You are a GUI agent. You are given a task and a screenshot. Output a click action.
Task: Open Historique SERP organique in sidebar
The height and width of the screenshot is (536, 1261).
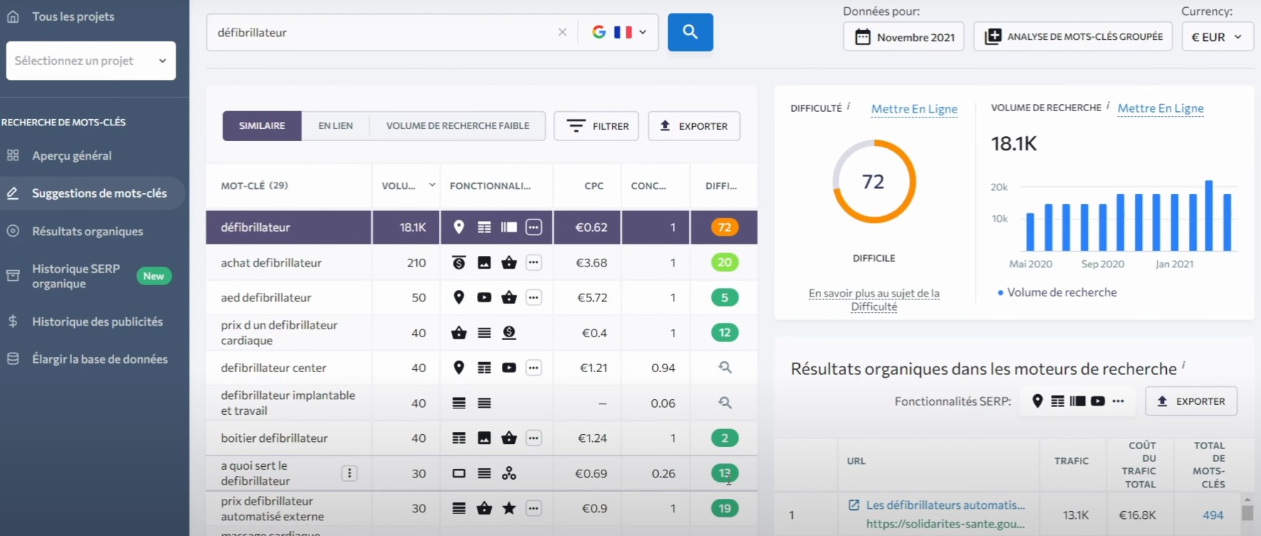[x=76, y=276]
